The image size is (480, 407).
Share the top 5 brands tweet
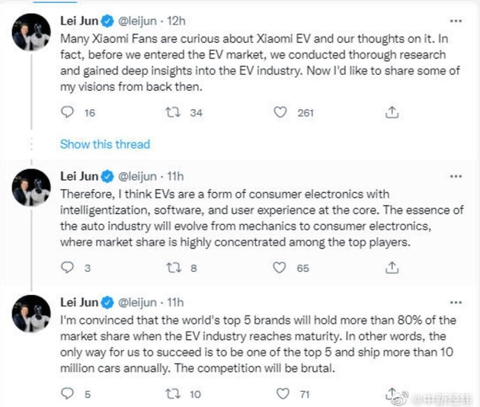(x=392, y=393)
